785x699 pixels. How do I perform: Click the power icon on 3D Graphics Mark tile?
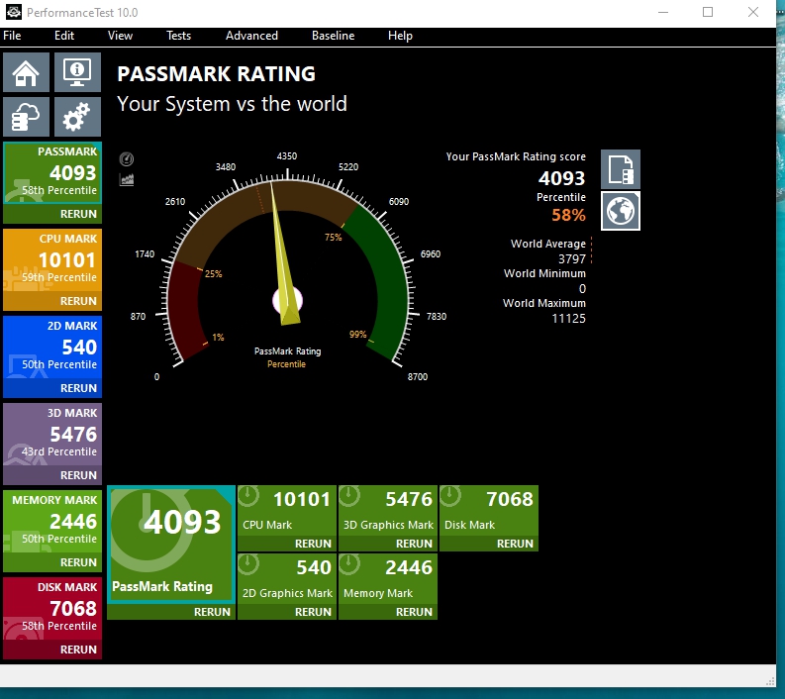click(350, 496)
